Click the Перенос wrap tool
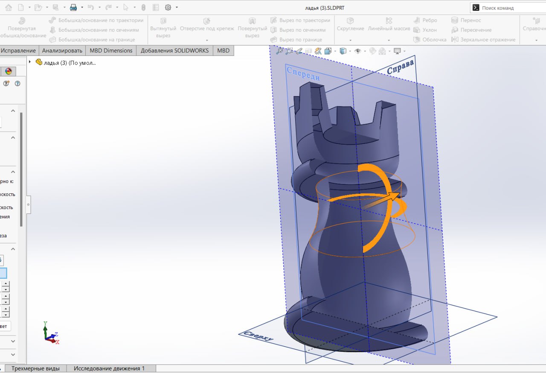Image resolution: width=546 pixels, height=373 pixels. pyautogui.click(x=466, y=20)
